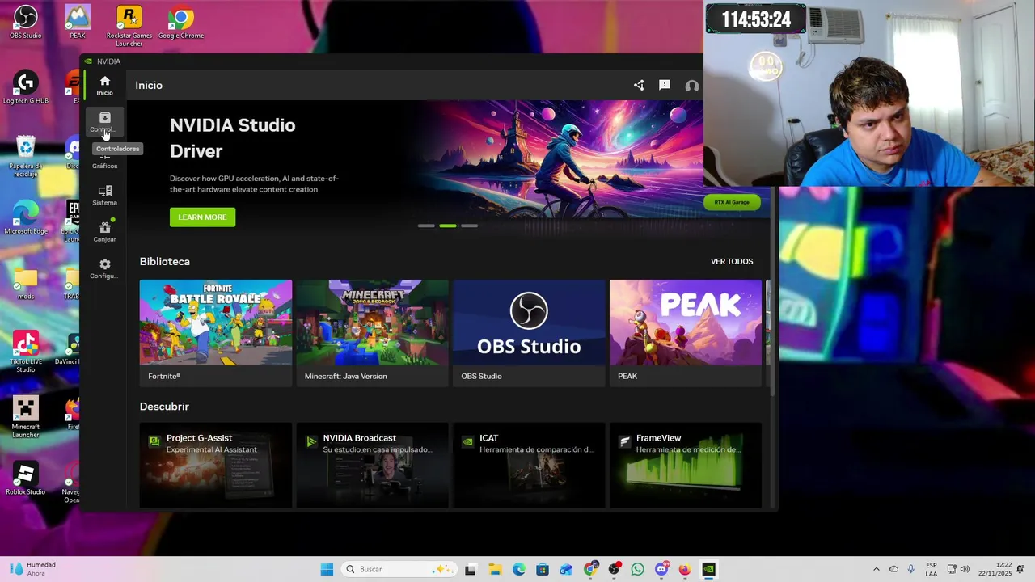Click Rockstar Games Launcher desktop shortcut
This screenshot has height=582, width=1035.
129,26
